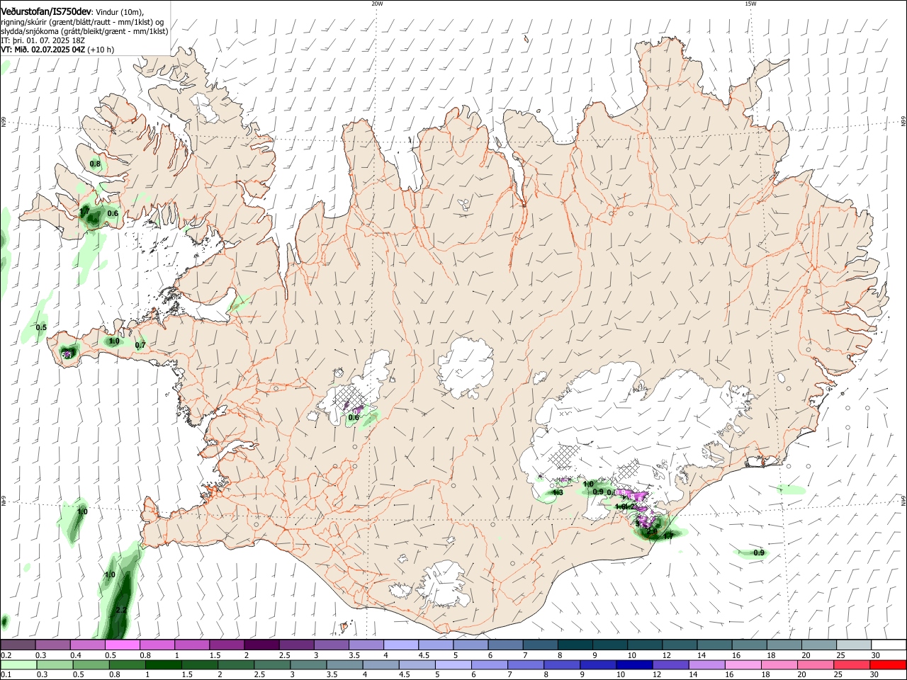Pick purple lower swatch between 12 and 14
The width and height of the screenshot is (907, 680).
point(670,664)
